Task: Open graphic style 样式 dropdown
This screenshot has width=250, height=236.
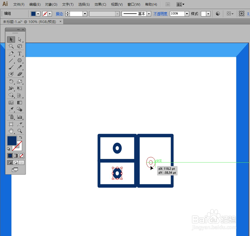Action: tap(208, 14)
